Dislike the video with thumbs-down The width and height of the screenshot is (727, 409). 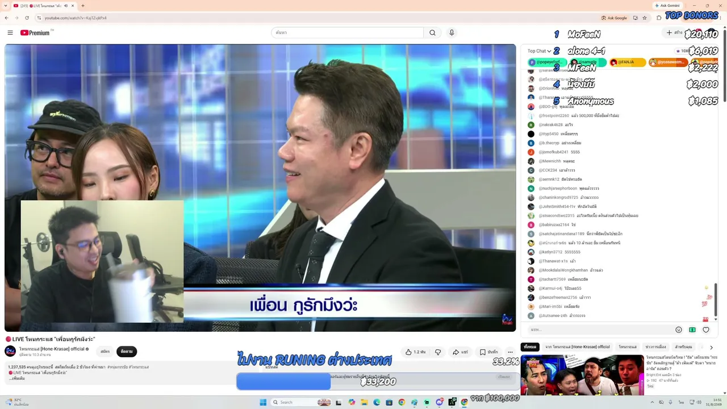(438, 352)
